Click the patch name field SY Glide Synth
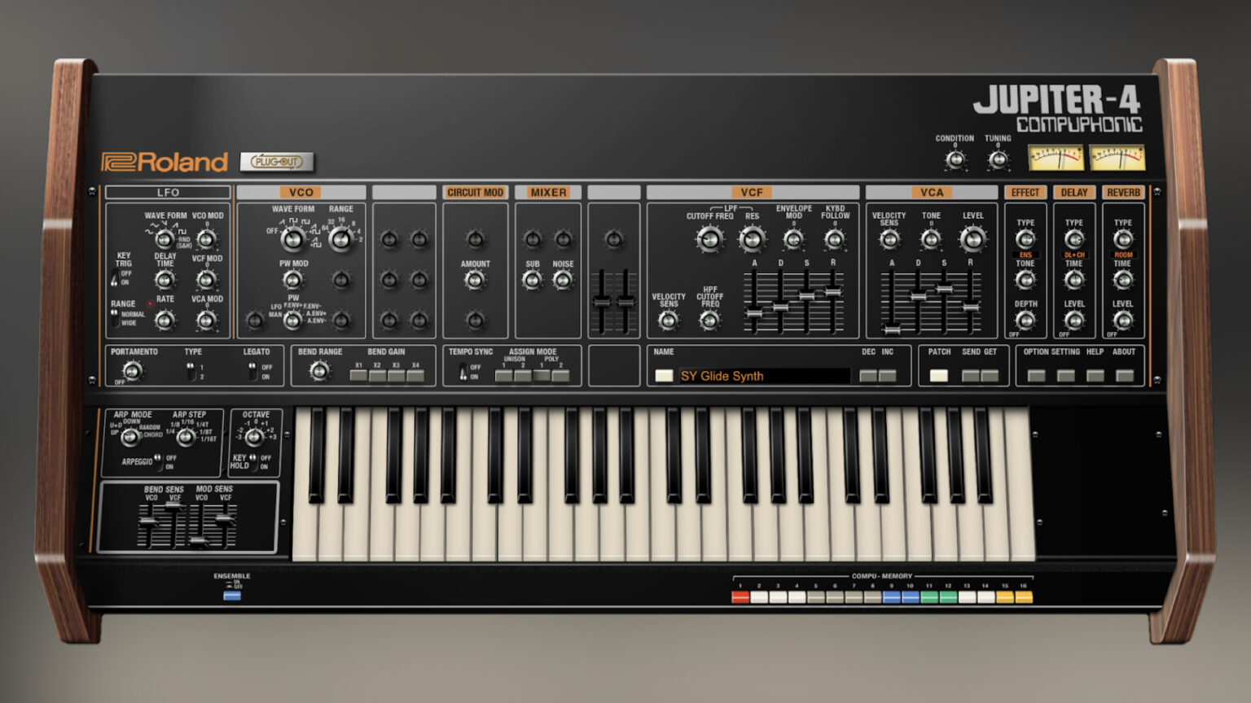The height and width of the screenshot is (703, 1251). [763, 376]
